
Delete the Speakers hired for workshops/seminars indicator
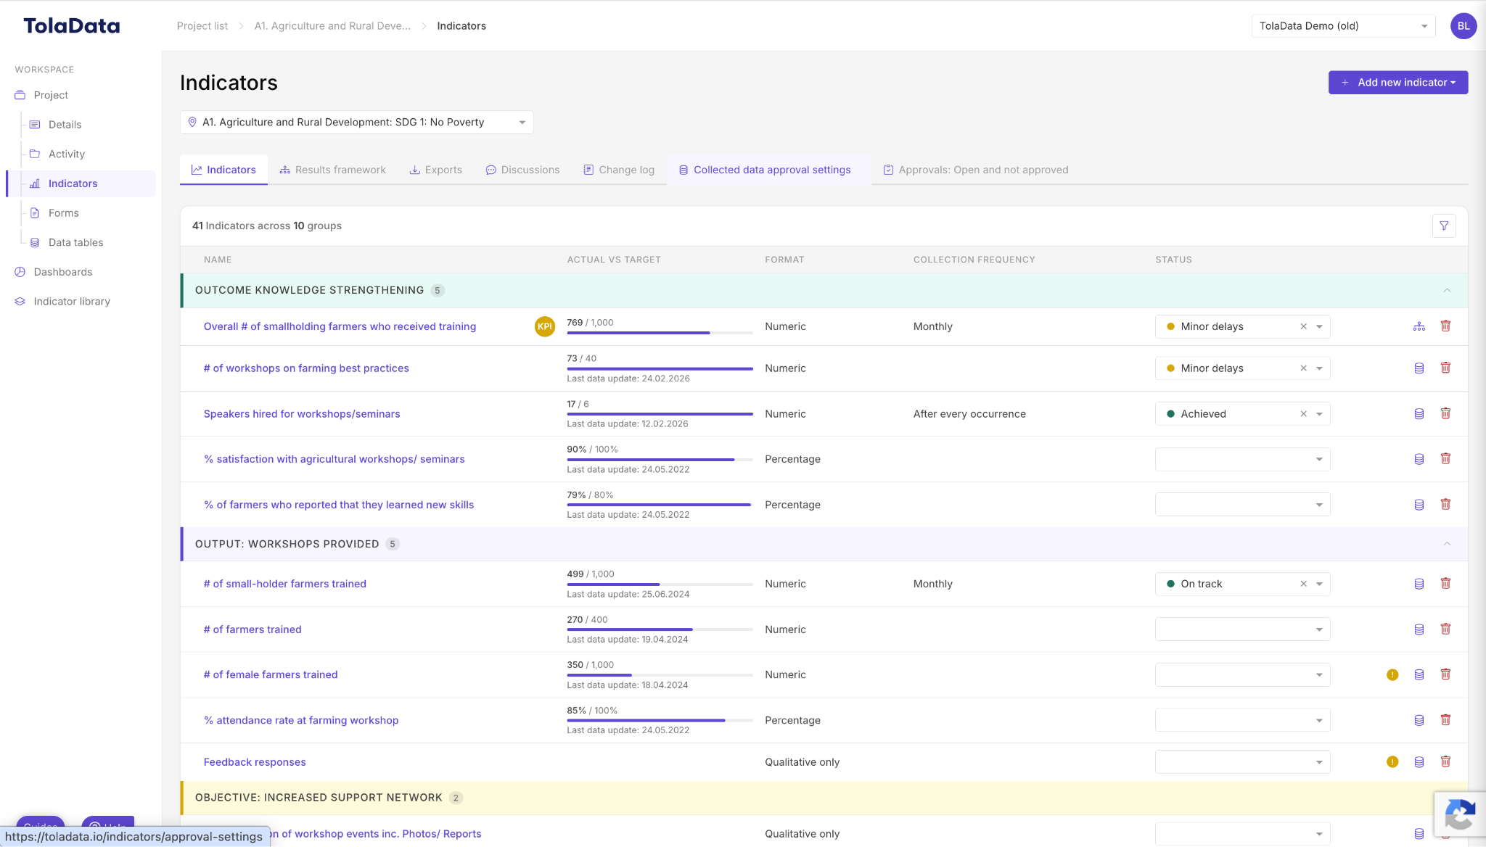[x=1445, y=413]
